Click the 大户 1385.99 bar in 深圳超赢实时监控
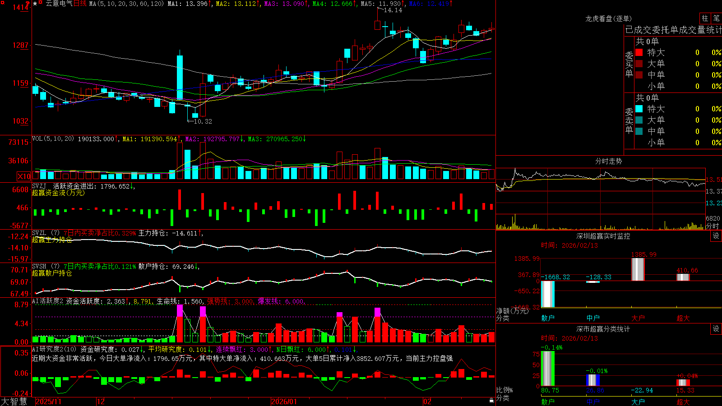This screenshot has height=406, width=722. click(x=638, y=269)
